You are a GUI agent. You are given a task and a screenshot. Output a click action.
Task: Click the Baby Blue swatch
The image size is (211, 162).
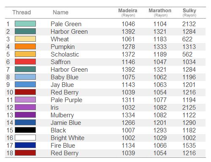[25, 77]
